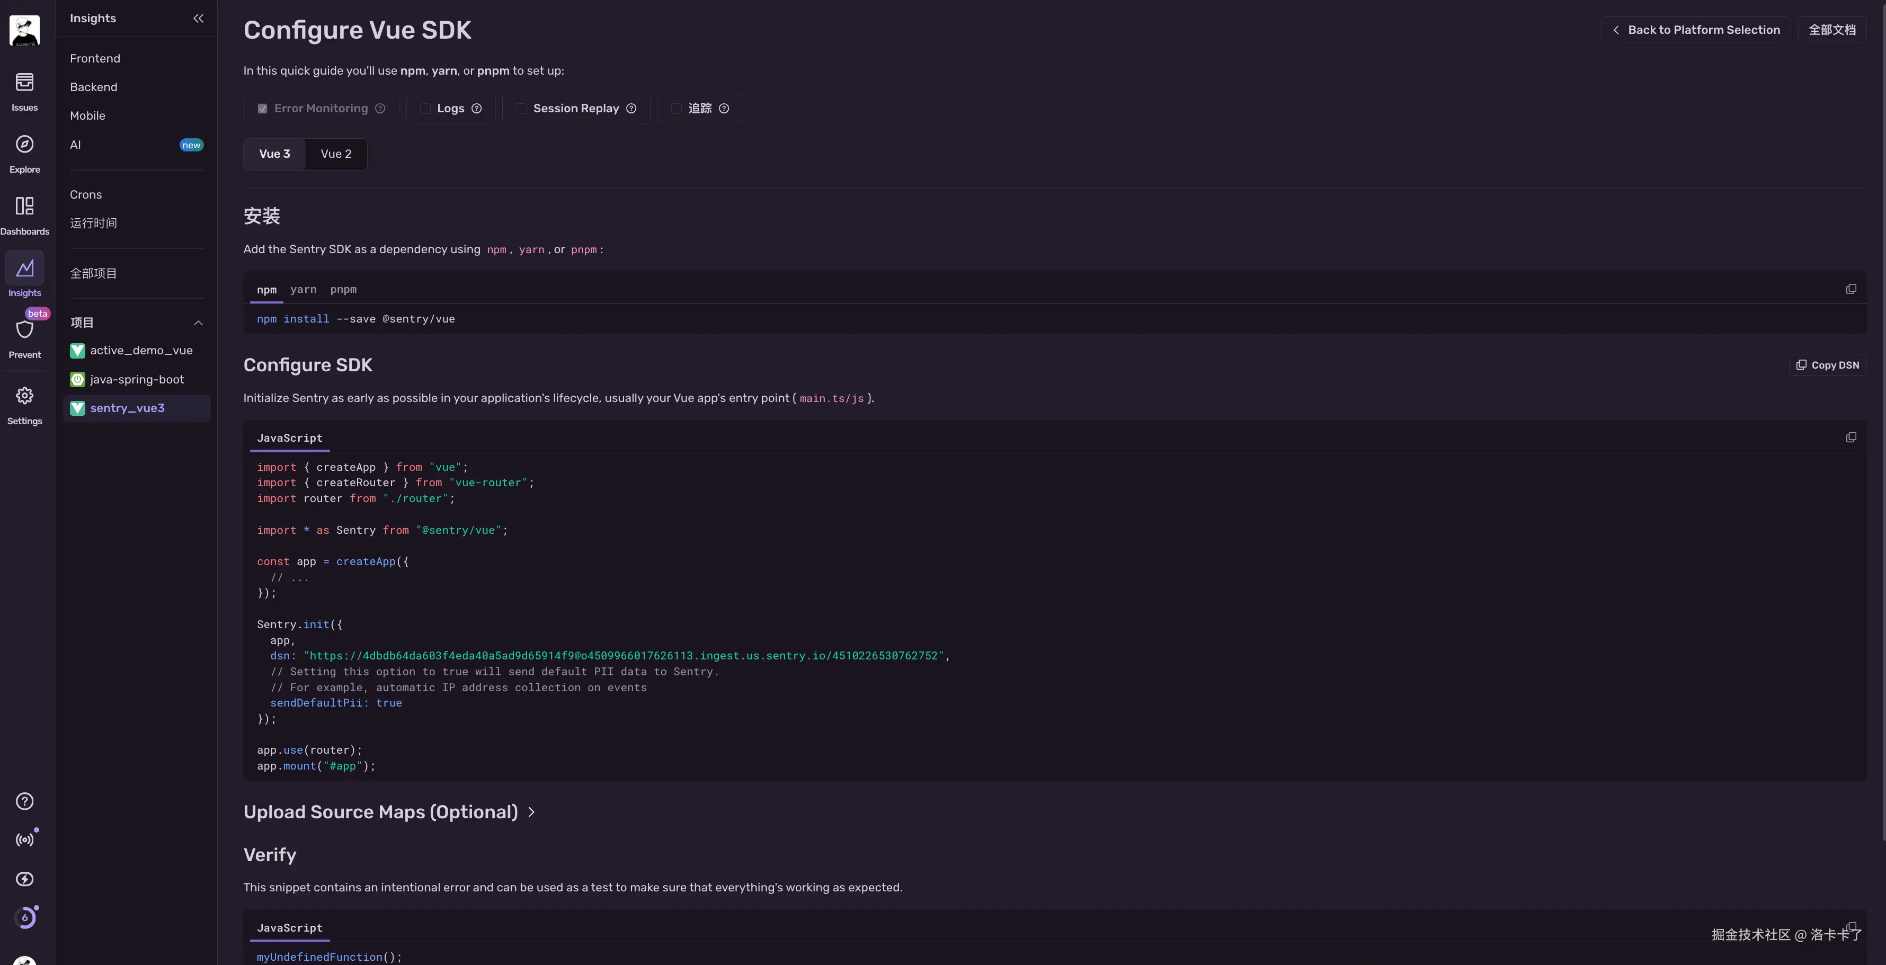The image size is (1886, 965).
Task: Copy the npm install command
Action: coord(1850,289)
